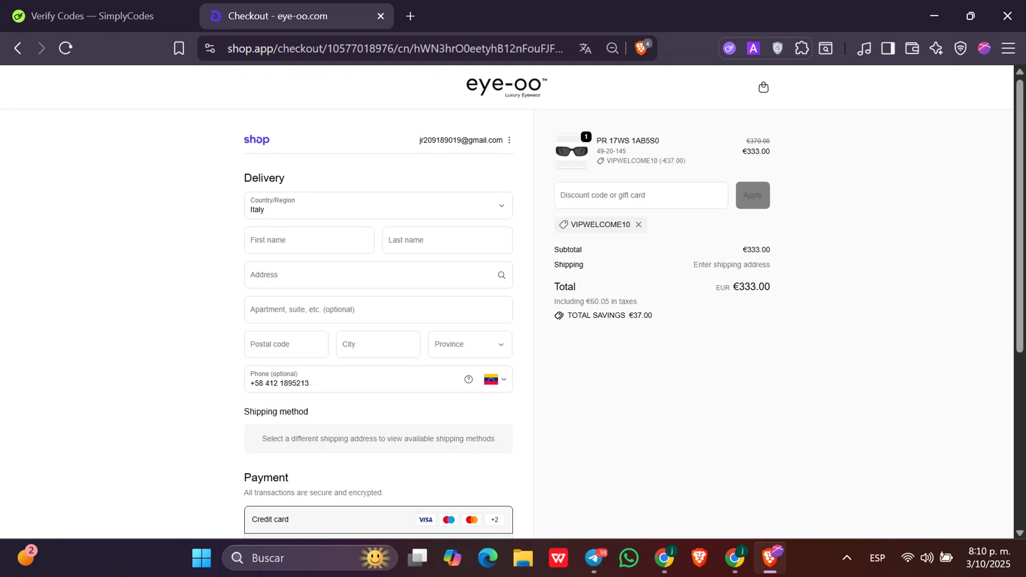Viewport: 1026px width, 577px height.
Task: Open WhatsApp from taskbar
Action: [629, 558]
